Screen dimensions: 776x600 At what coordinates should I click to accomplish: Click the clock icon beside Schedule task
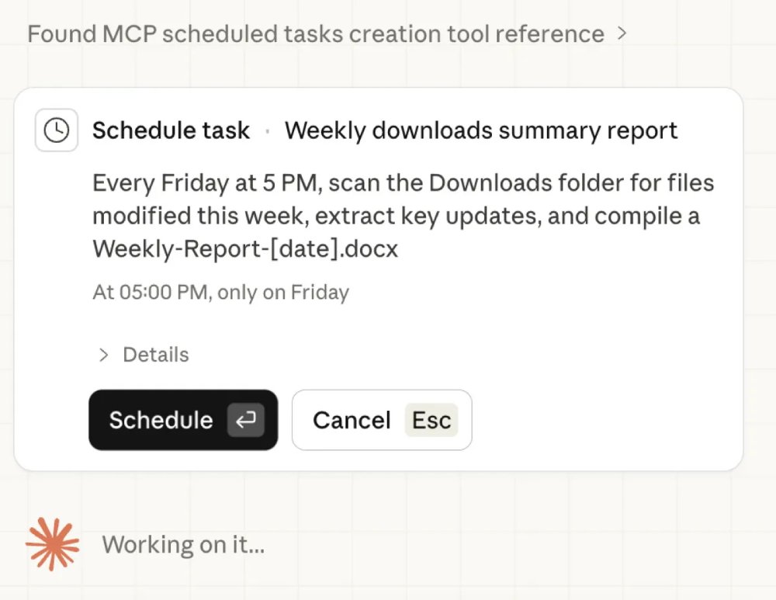click(56, 130)
